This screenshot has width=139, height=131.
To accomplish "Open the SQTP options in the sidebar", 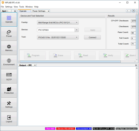I will 9,77.
